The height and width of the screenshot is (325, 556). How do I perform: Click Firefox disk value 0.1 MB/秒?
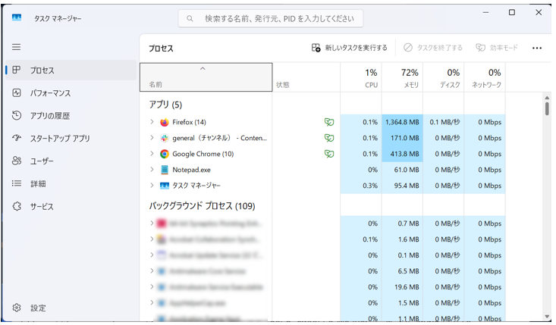click(x=444, y=122)
